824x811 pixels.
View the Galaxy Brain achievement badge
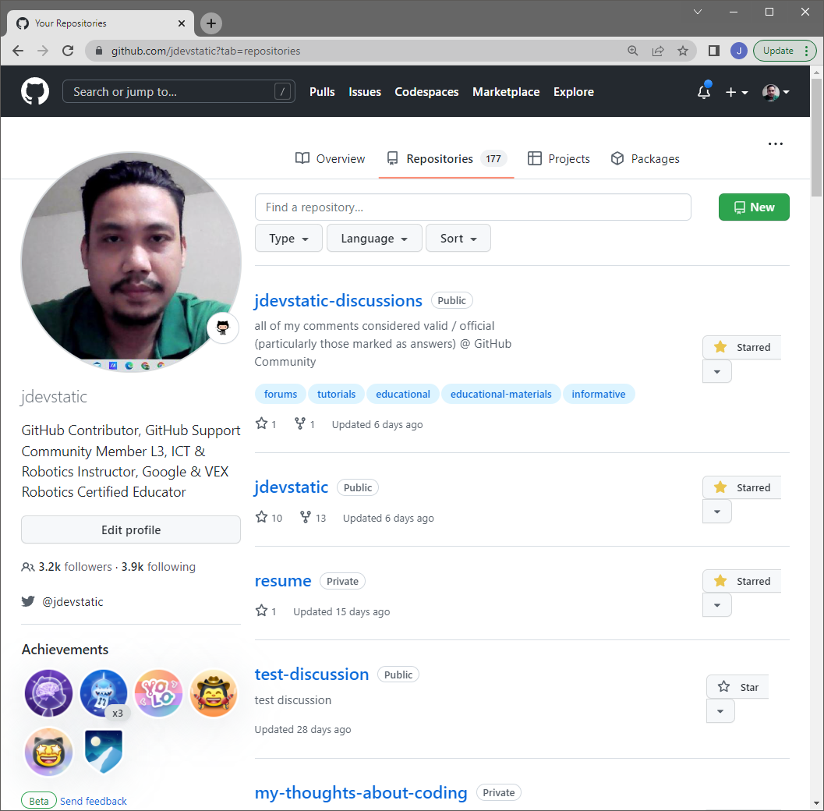48,693
